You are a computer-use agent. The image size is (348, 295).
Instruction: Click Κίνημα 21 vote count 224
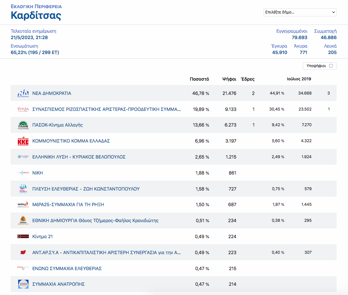(x=232, y=236)
